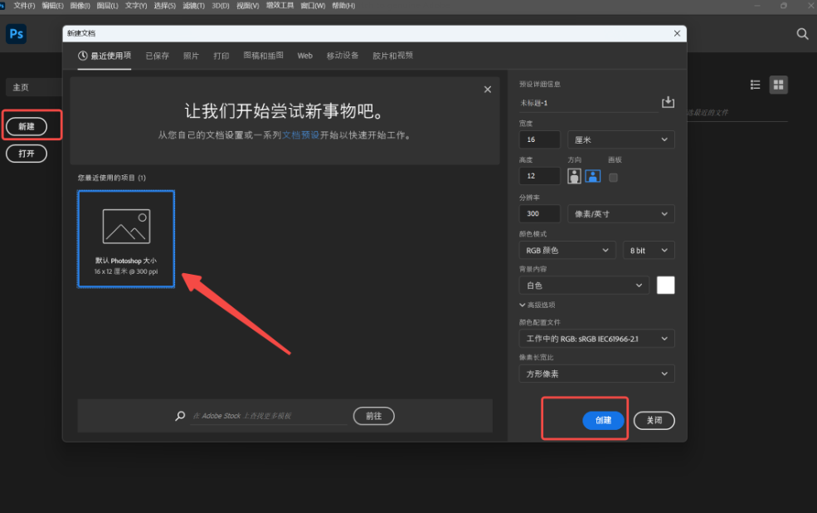
Task: Select the 打印 tab
Action: pyautogui.click(x=221, y=56)
